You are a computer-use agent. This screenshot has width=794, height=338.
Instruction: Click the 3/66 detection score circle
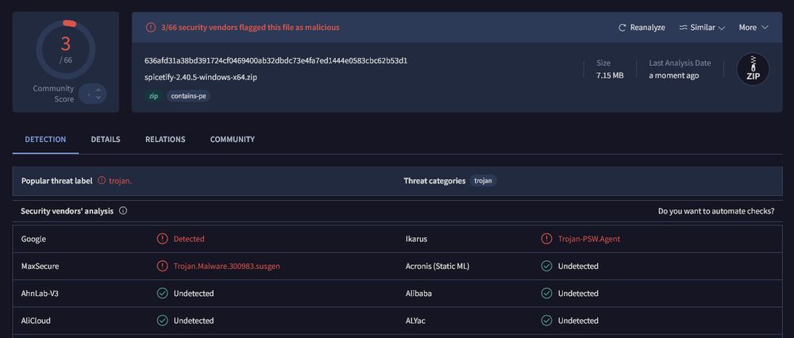66,49
